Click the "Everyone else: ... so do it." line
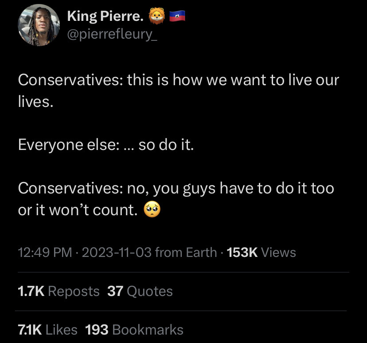The image size is (367, 343). tap(106, 145)
